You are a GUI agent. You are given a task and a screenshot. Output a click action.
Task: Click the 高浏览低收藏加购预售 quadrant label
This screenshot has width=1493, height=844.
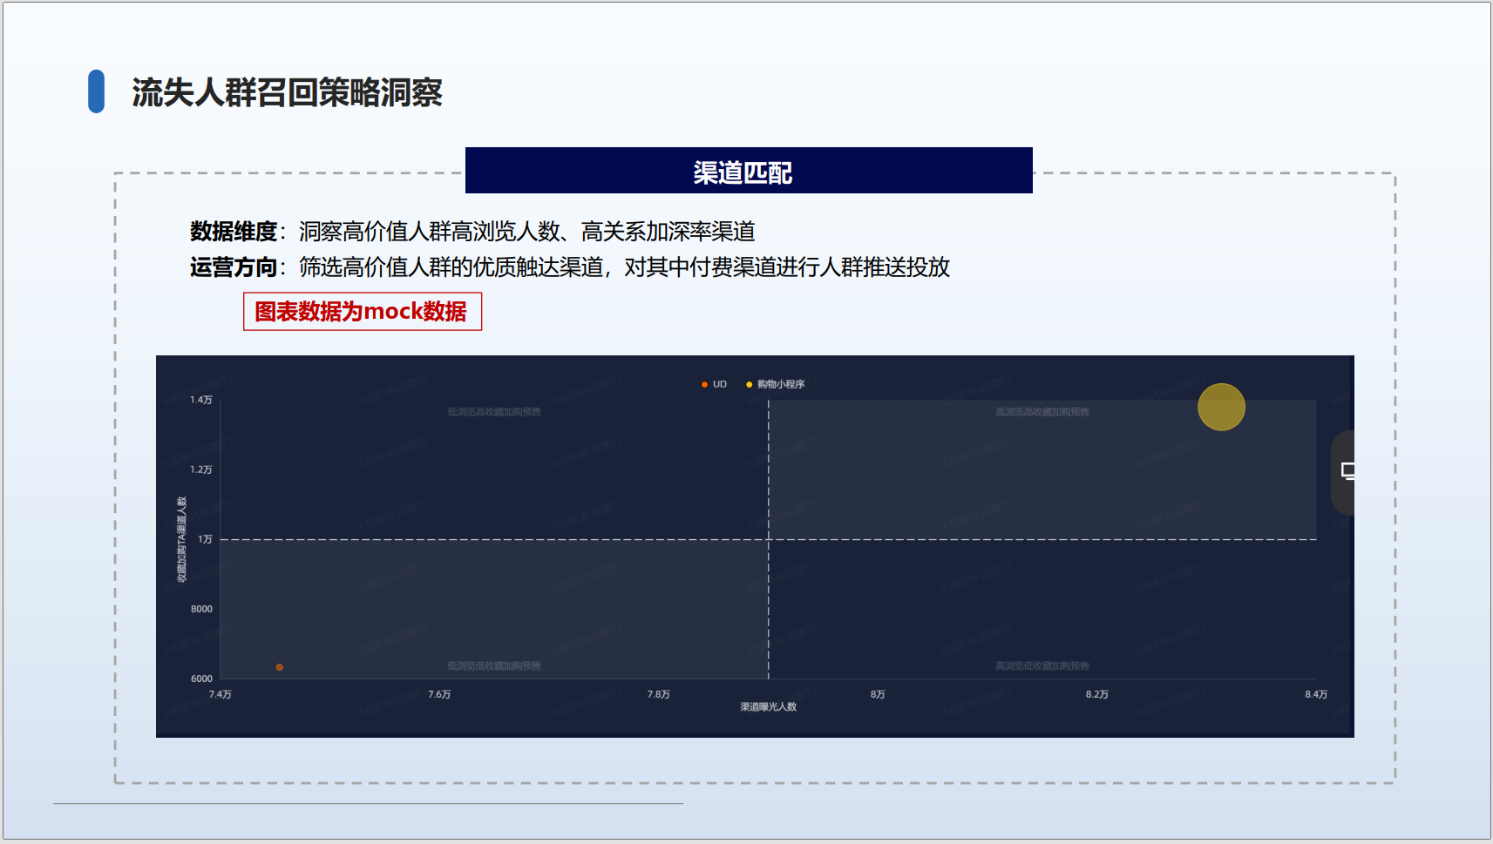tap(1042, 665)
